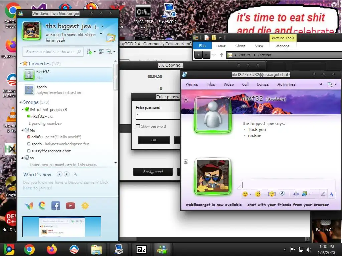Click the contact list scroll down arrow
Viewport: 342px width, 256px height.
click(x=116, y=163)
